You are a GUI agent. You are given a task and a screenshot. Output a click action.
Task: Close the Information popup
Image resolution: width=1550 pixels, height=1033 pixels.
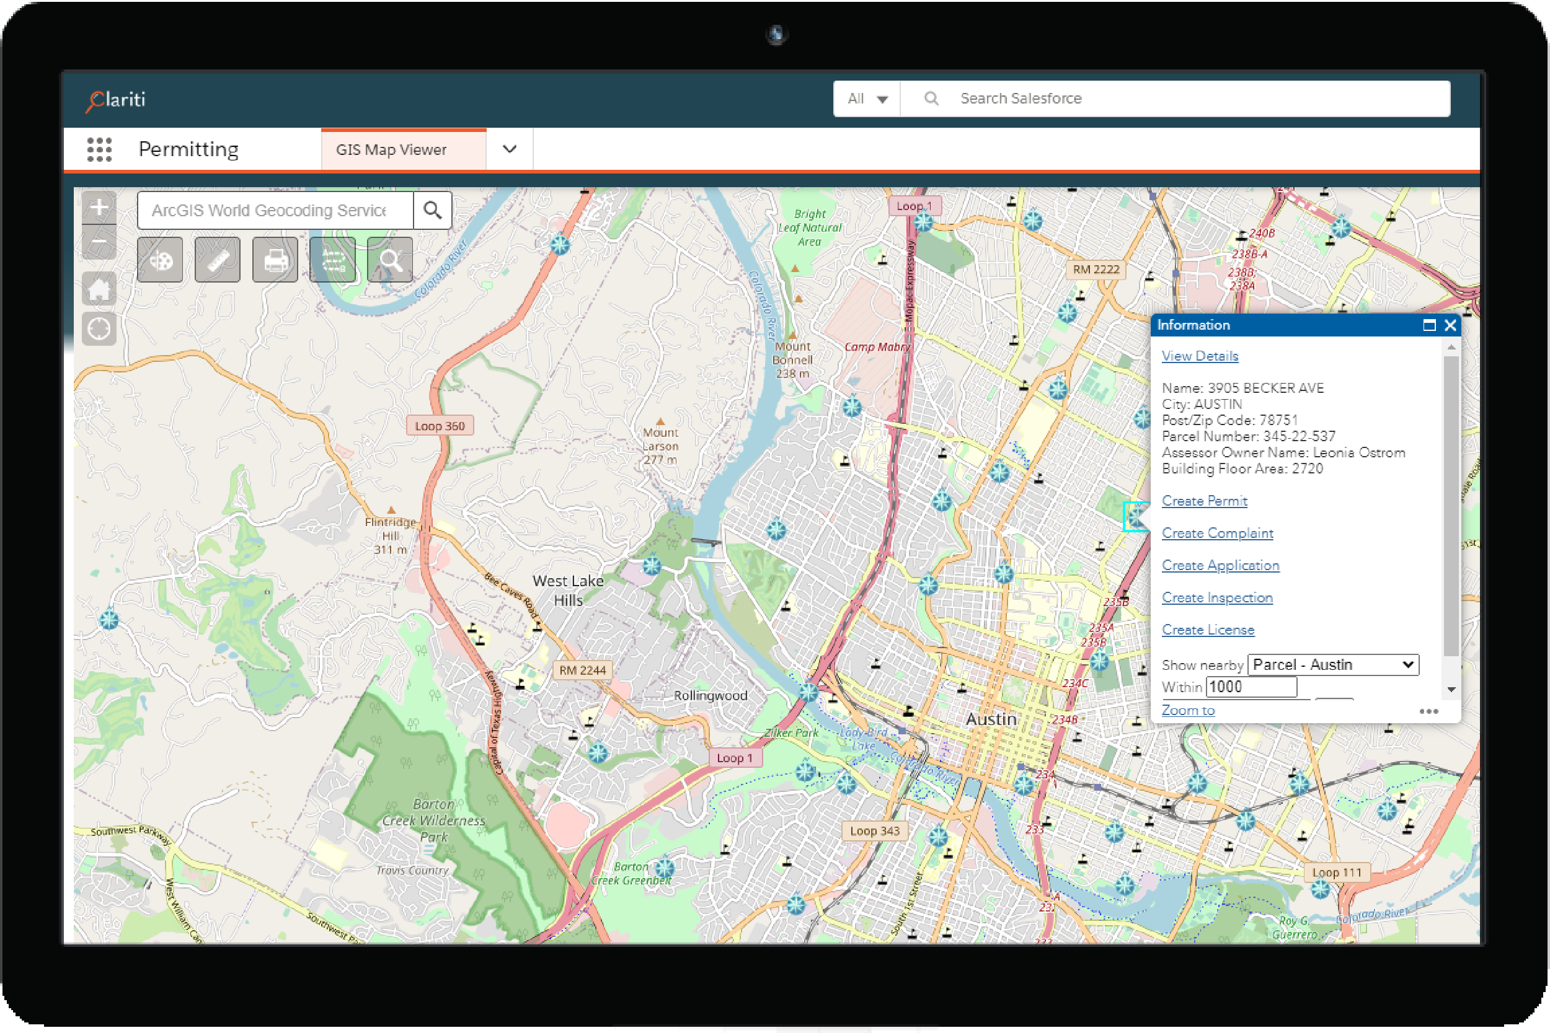point(1450,325)
